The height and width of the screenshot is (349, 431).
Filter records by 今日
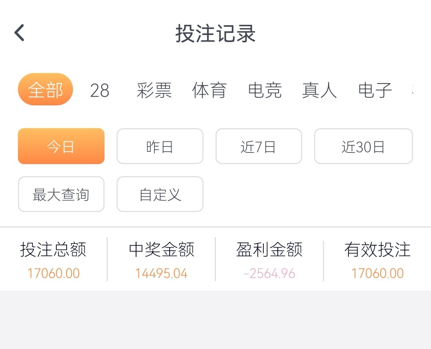[x=61, y=146]
